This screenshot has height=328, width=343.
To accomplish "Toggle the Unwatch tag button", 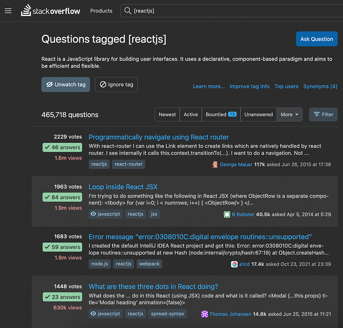I will click(66, 84).
